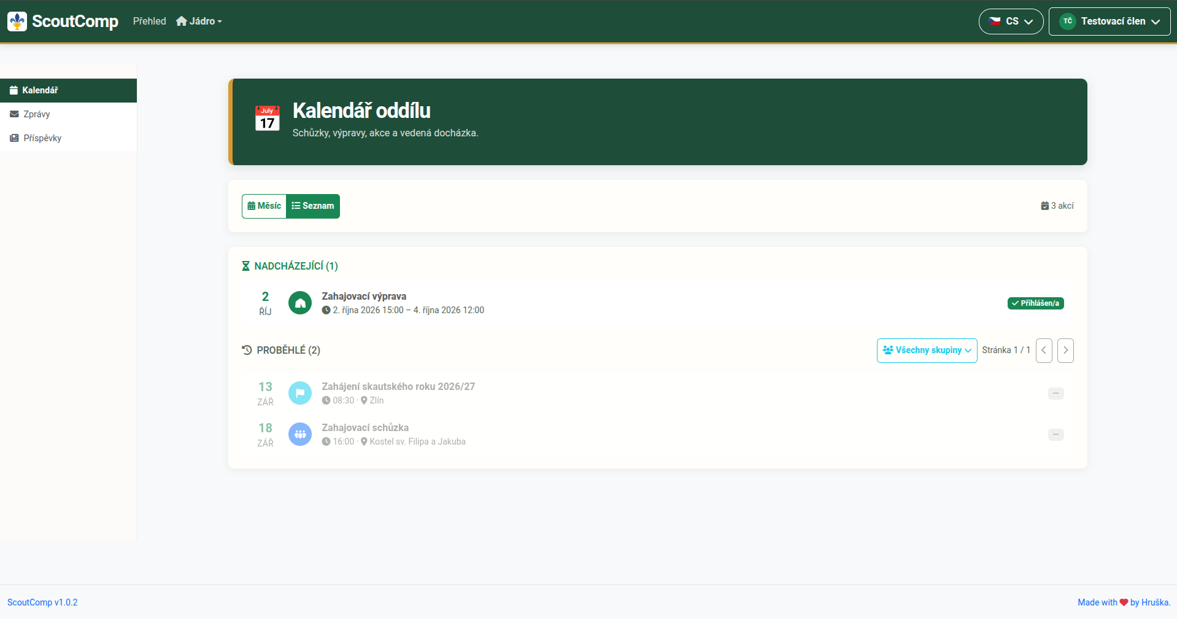Image resolution: width=1177 pixels, height=619 pixels.
Task: Click the PROBĚHLÉ (2) heading
Action: [288, 350]
